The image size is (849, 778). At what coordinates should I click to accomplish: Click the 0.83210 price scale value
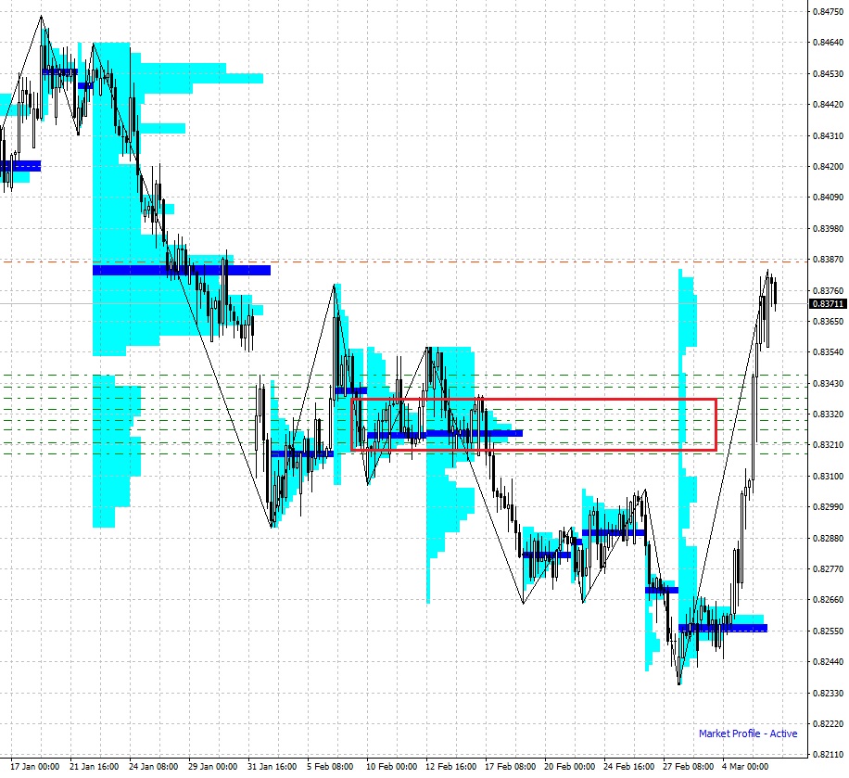pos(828,445)
